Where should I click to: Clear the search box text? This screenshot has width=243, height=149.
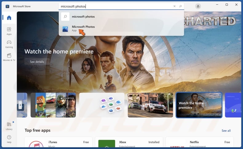tap(174, 6)
